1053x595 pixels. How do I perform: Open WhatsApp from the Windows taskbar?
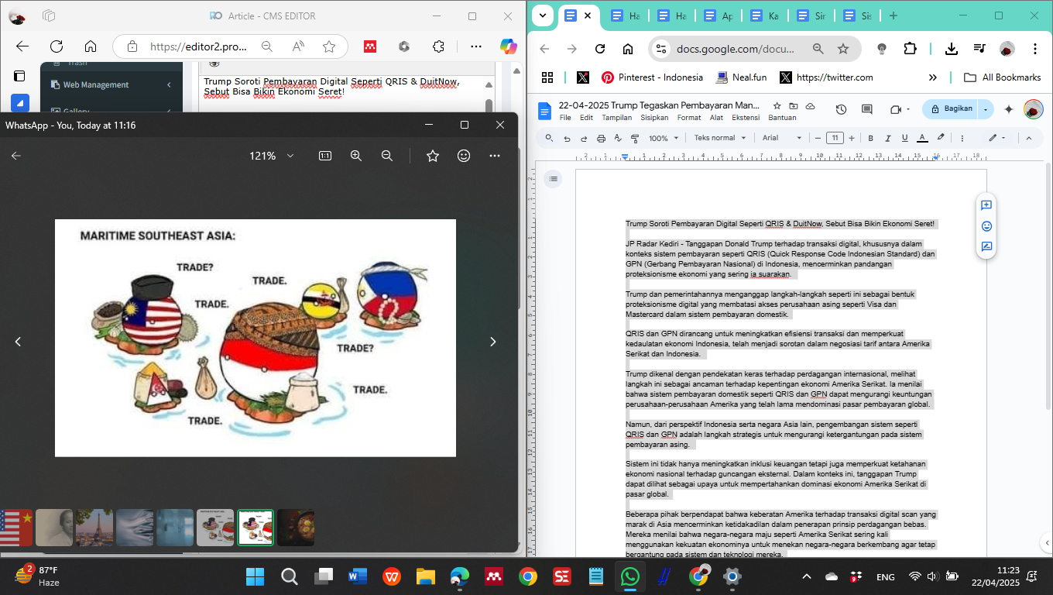[x=629, y=576]
